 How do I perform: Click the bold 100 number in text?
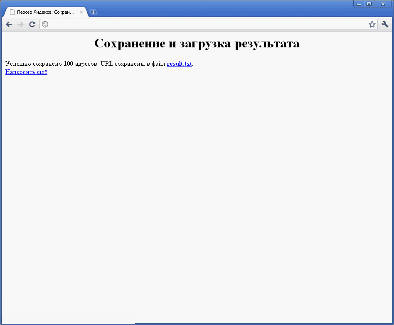click(69, 64)
